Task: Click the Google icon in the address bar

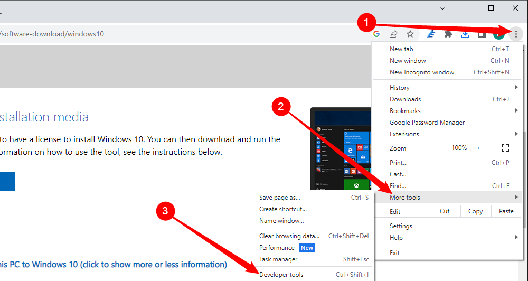Action: pos(376,34)
